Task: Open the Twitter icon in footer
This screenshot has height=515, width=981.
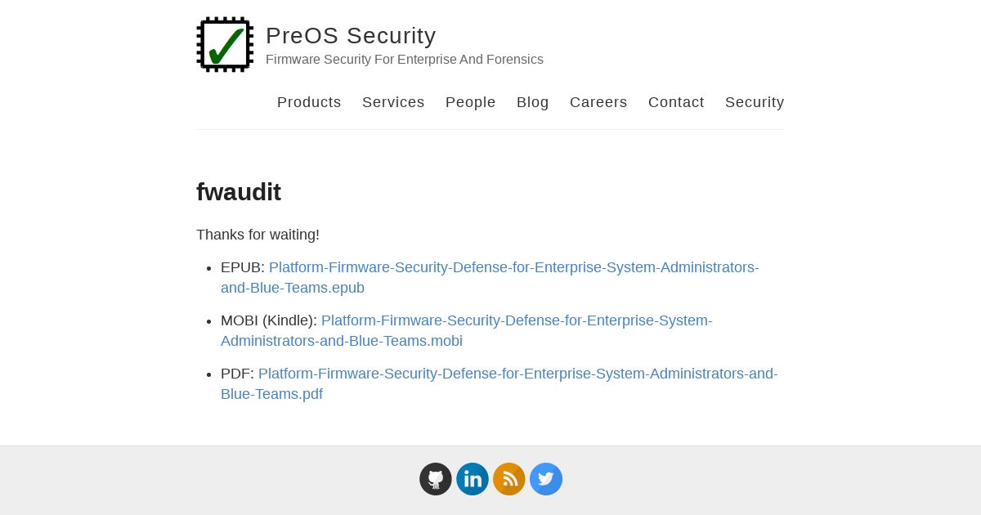Action: click(546, 479)
